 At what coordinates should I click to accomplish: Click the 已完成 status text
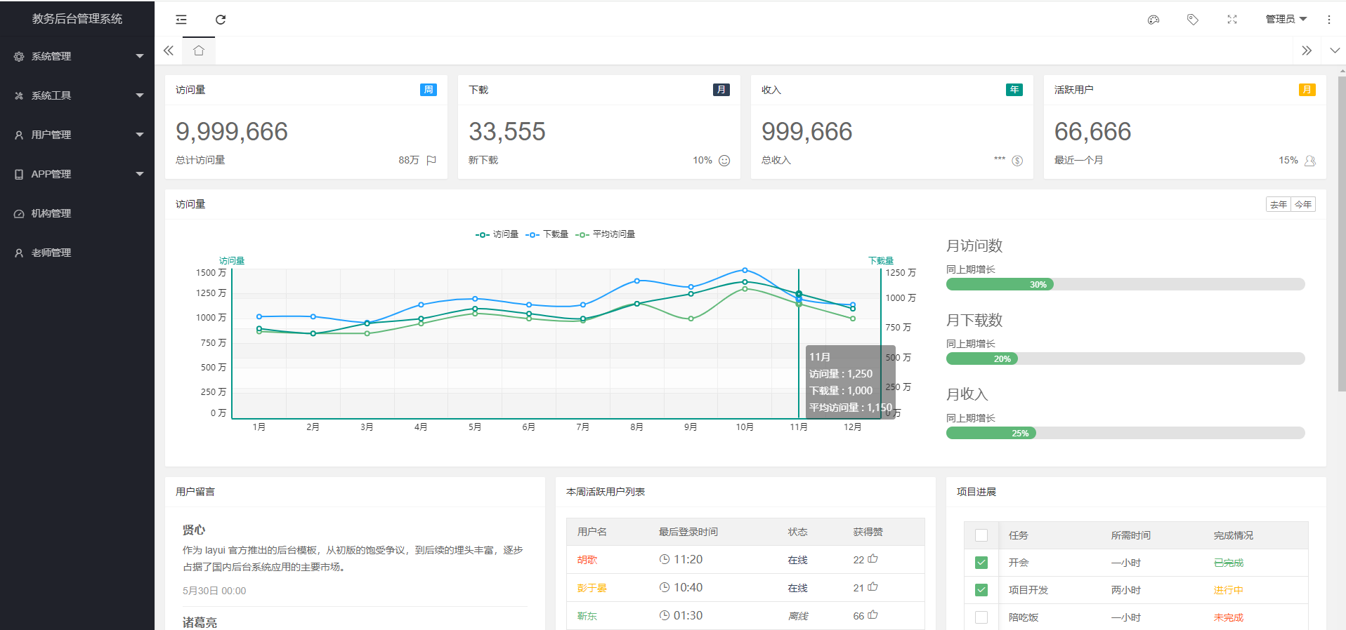[x=1229, y=563]
